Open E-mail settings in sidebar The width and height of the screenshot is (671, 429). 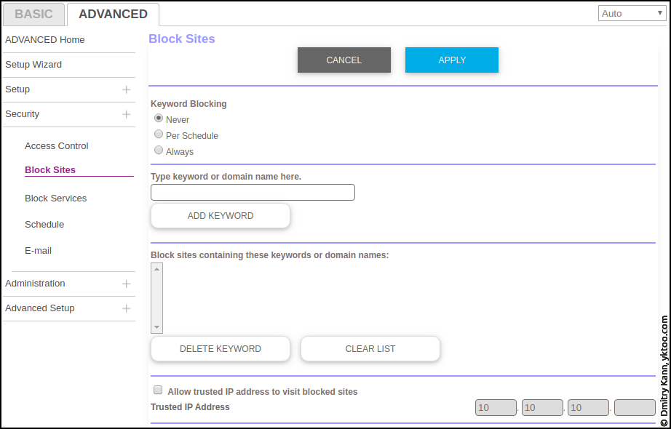[x=38, y=251]
